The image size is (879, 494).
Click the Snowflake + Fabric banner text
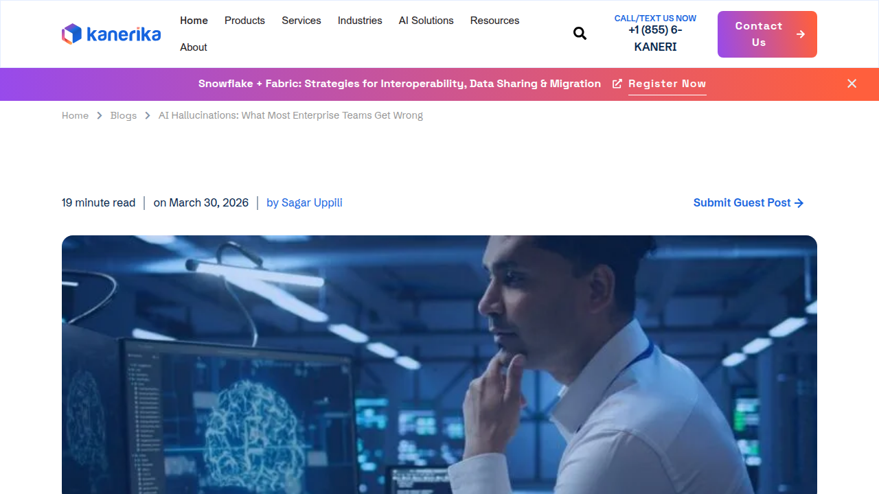tap(400, 84)
